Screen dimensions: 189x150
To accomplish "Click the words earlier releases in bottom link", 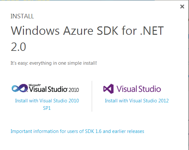I will (128, 131).
